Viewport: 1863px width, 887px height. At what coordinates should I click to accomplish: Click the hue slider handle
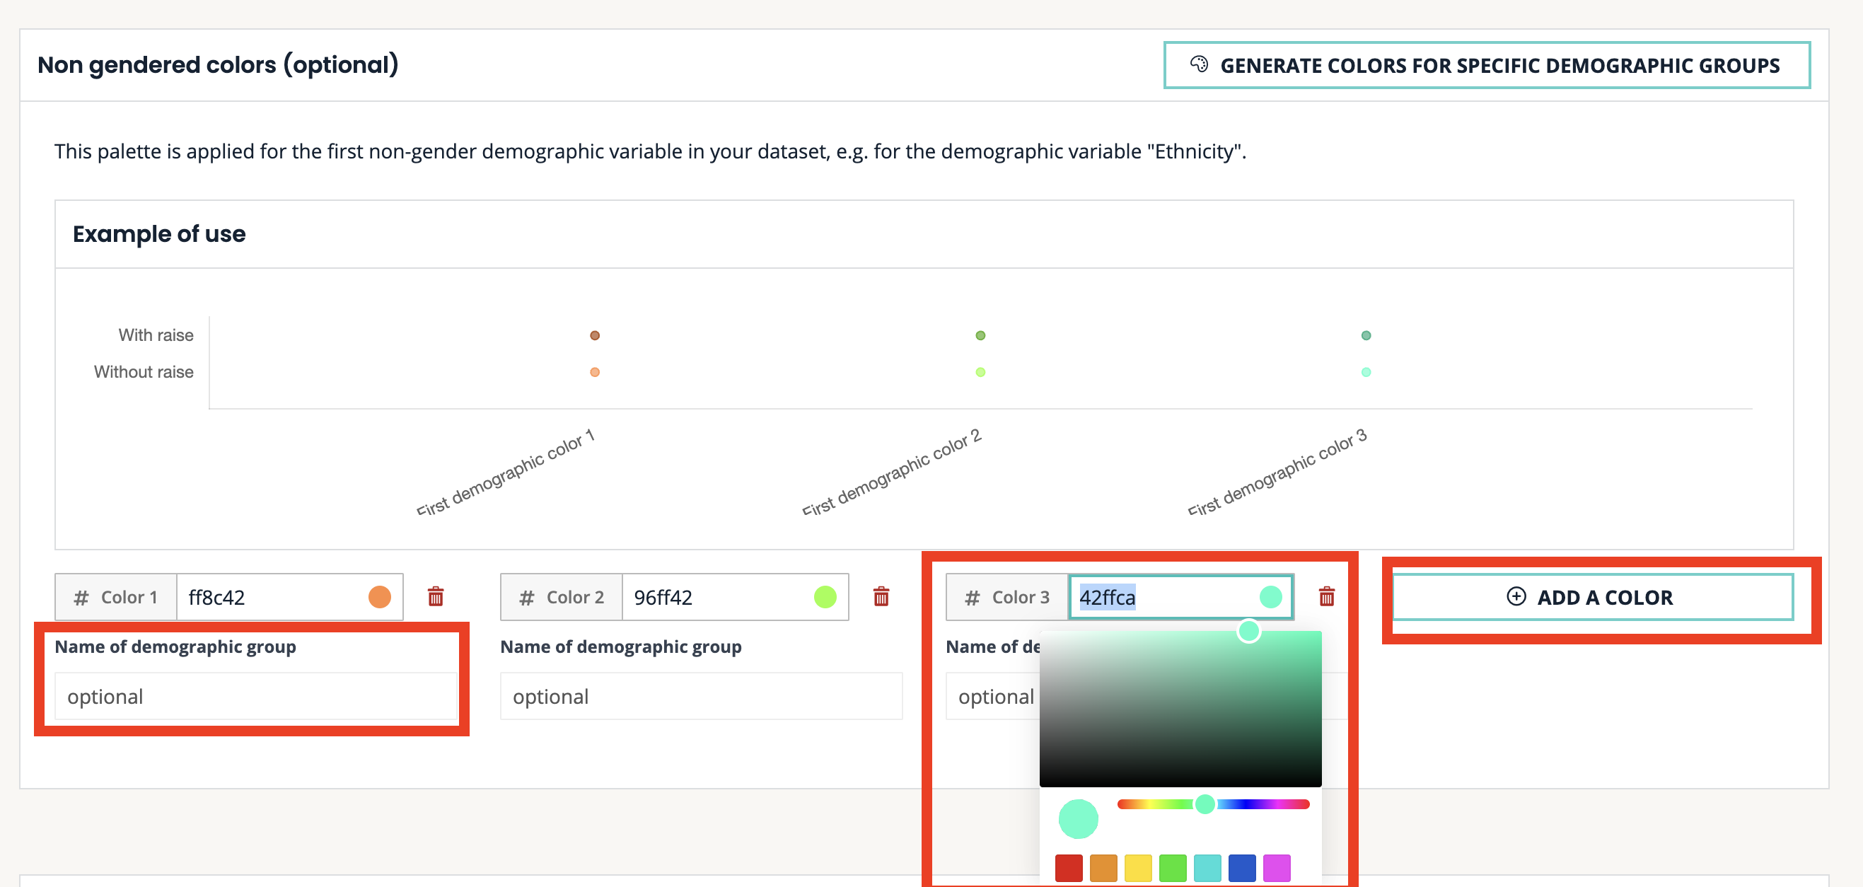point(1205,804)
